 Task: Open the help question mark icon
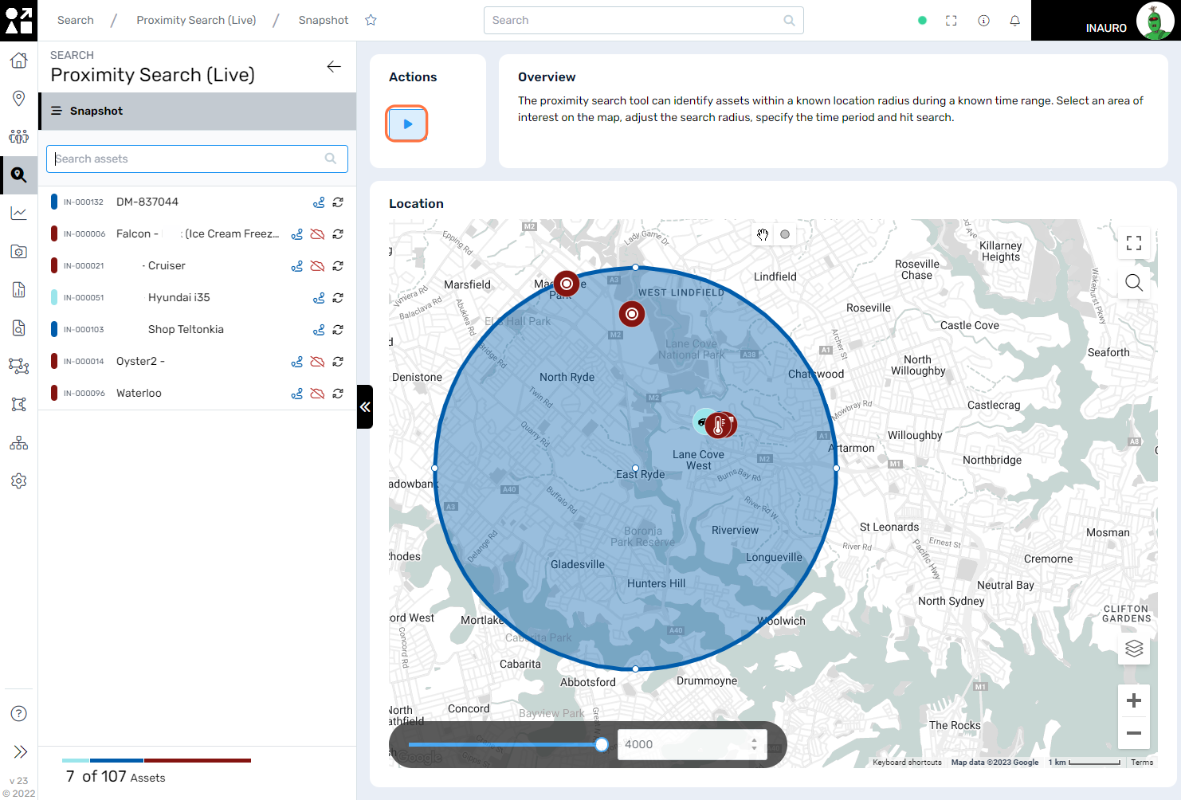18,714
